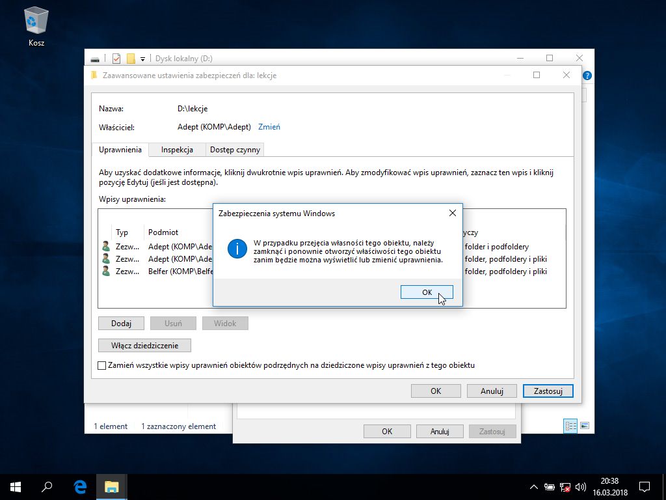Confirm the Windows security message with OK
666x500 pixels.
(x=427, y=292)
